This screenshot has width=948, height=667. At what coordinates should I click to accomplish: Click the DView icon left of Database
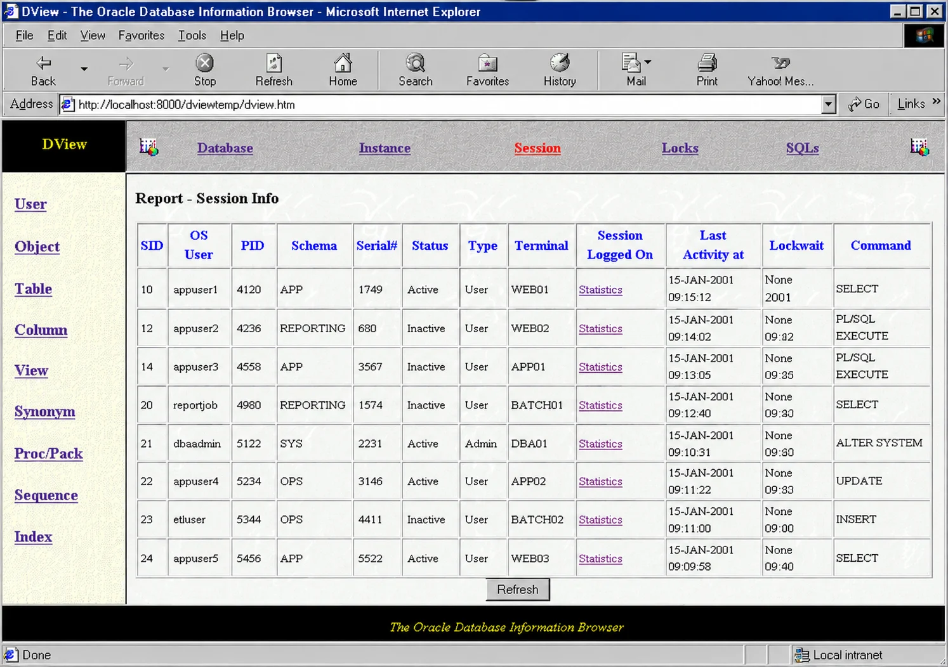pyautogui.click(x=148, y=148)
